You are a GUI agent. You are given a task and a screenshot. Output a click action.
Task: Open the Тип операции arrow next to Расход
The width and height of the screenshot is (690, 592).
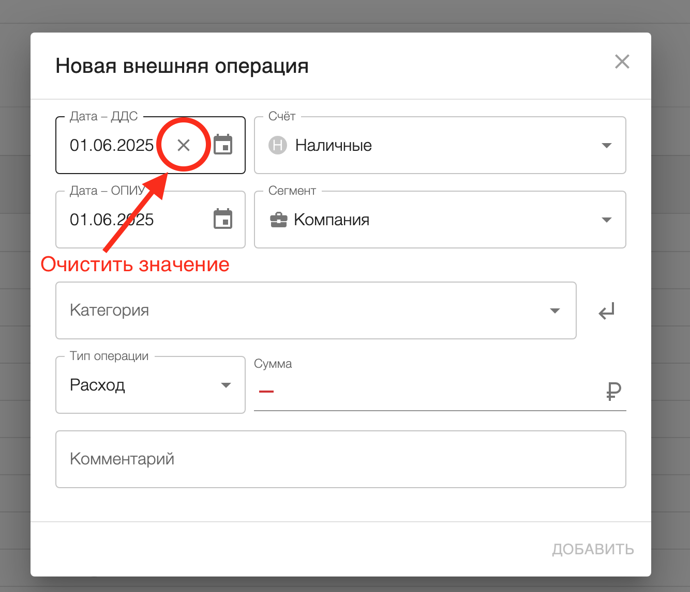click(x=226, y=385)
